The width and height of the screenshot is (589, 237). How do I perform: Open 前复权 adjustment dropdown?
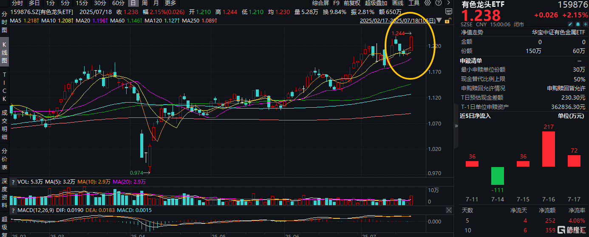[352, 3]
